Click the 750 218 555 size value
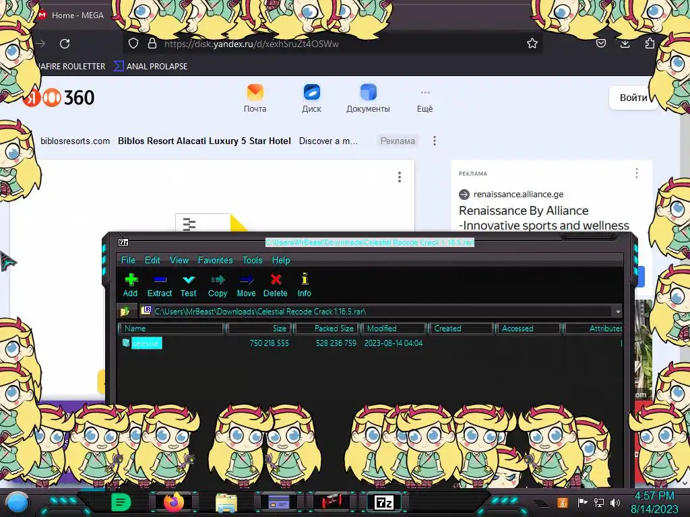 coord(269,343)
